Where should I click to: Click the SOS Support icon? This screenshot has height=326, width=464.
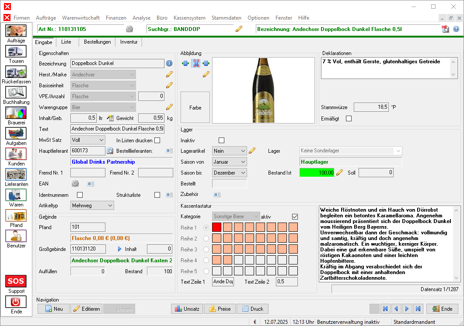[16, 281]
